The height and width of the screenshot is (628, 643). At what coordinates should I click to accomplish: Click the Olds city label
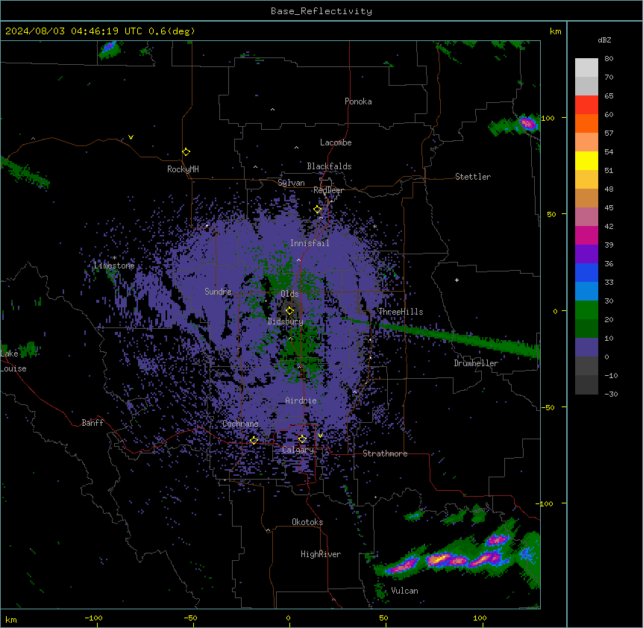[x=289, y=294]
